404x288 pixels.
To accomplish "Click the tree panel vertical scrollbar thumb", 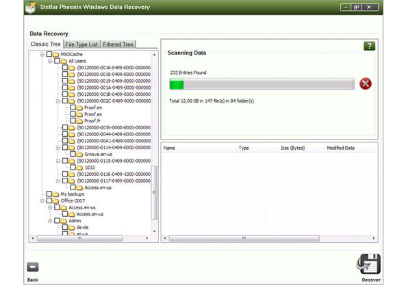I will [154, 192].
